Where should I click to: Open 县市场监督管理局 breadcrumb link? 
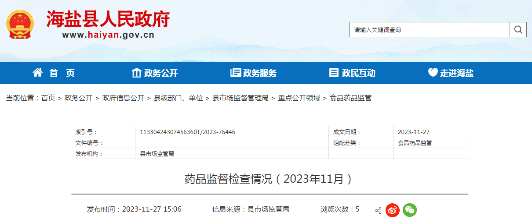pos(240,98)
